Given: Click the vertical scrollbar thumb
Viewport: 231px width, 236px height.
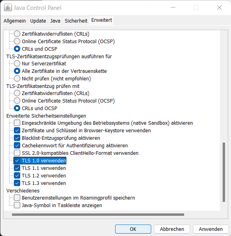Looking at the screenshot, I should click(x=224, y=172).
